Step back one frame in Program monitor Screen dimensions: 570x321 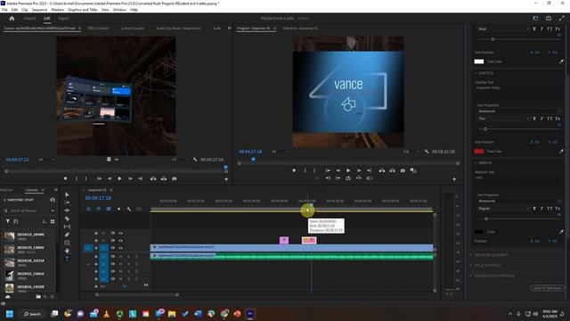[338, 170]
